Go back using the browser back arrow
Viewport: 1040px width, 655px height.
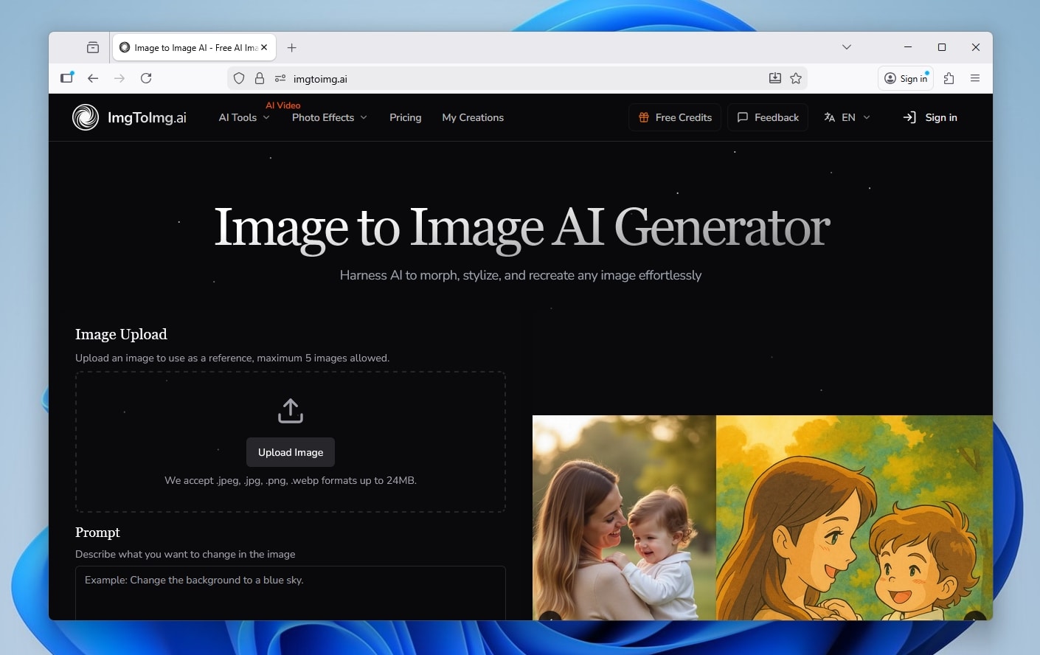coord(93,78)
